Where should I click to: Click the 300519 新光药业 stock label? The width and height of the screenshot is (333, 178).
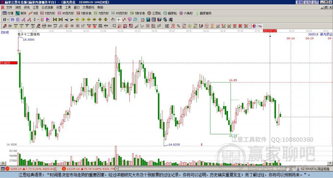[320, 34]
